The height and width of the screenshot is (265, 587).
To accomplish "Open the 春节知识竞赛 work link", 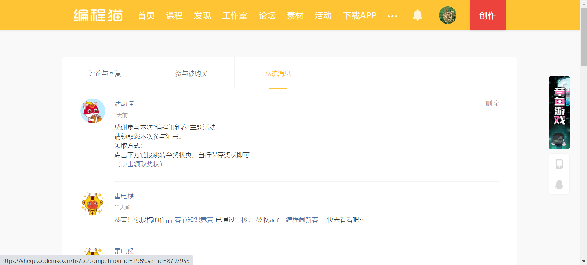I will click(x=194, y=220).
